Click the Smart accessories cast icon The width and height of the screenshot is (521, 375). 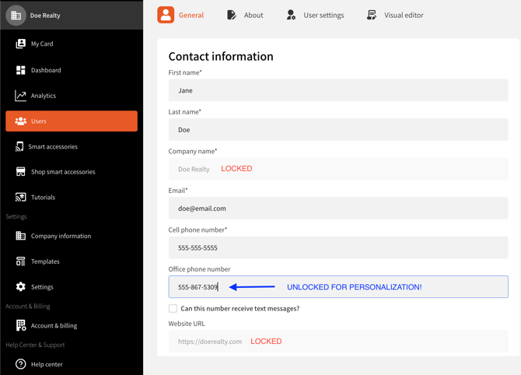[x=19, y=146]
